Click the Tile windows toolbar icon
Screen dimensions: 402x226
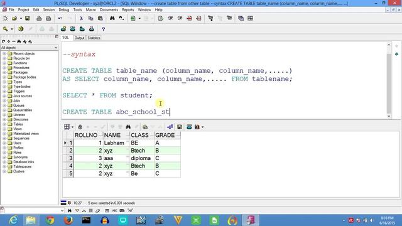[250, 18]
